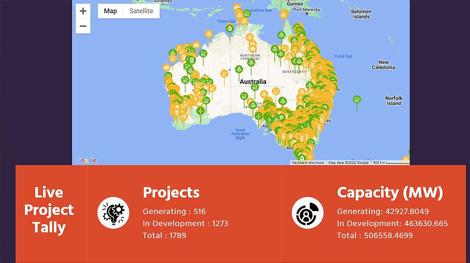Click 'In Development: 463630.665' capacity value
Screen dimensions: 470x263
click(392, 224)
